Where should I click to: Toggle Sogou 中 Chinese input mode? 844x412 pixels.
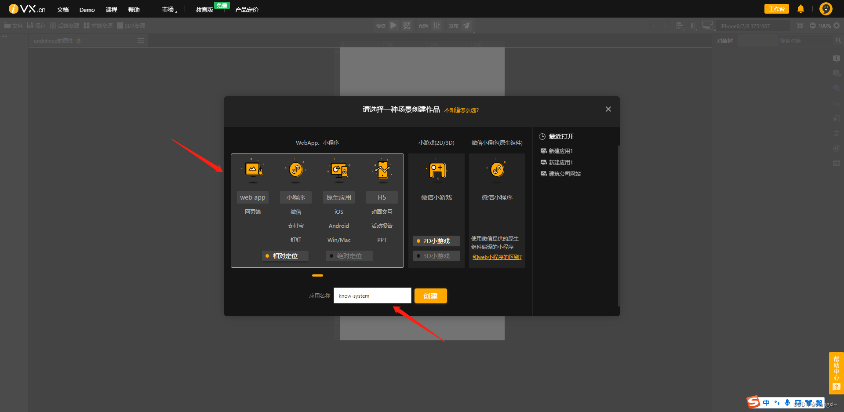pos(766,403)
